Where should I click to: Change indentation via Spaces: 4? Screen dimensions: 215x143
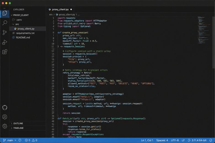click(162, 140)
